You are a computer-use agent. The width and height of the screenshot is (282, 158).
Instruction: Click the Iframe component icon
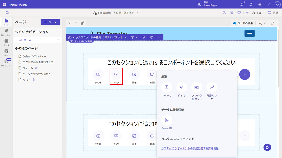coord(182,87)
